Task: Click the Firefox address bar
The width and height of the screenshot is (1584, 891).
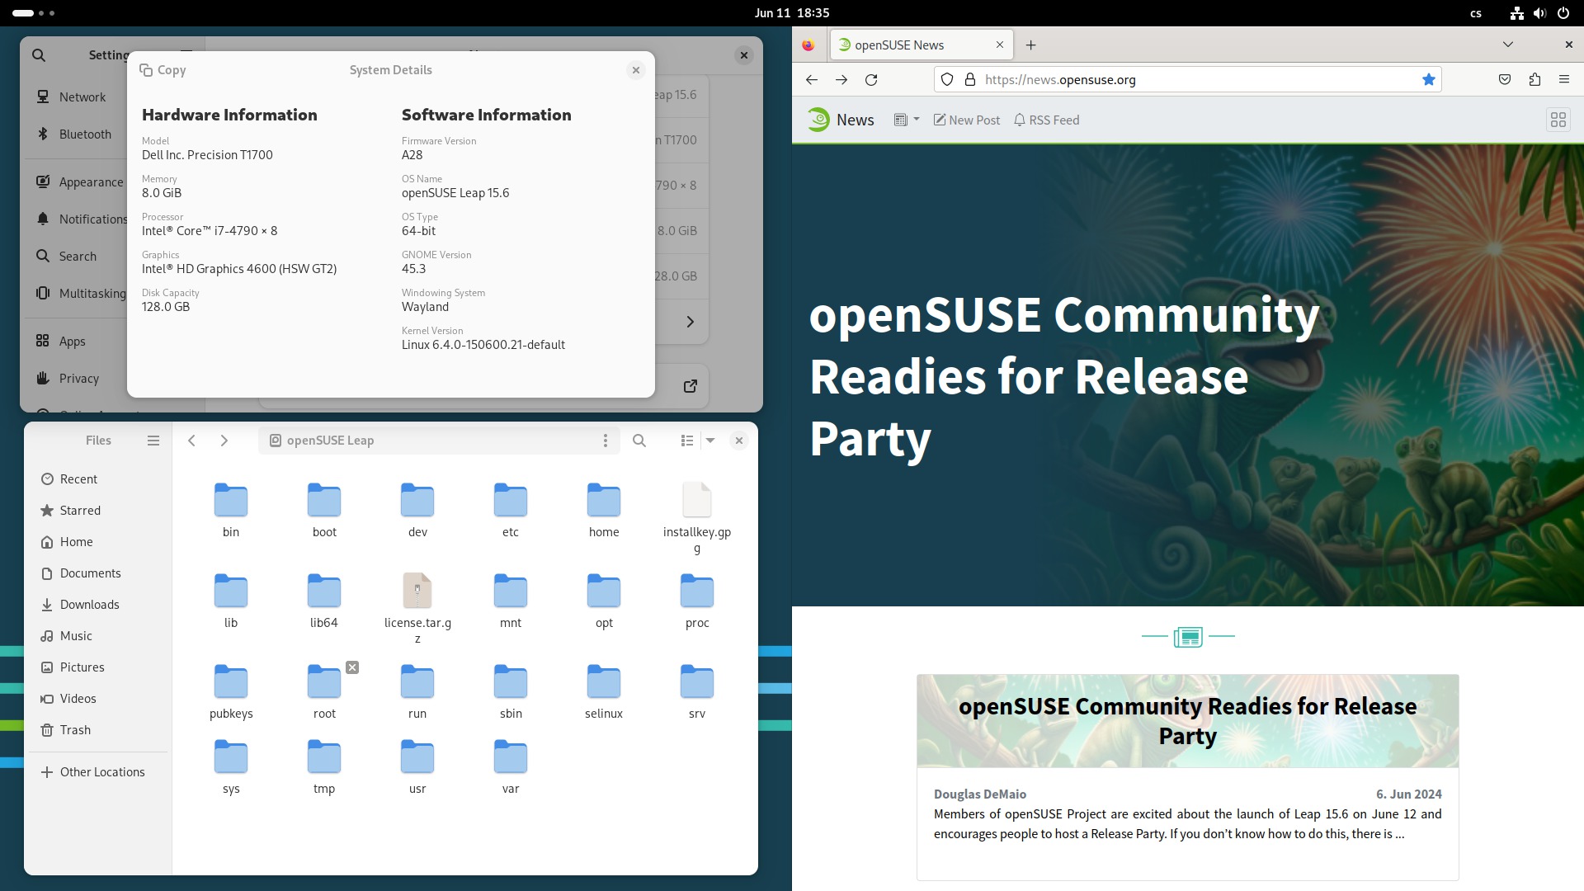Action: click(x=1188, y=80)
